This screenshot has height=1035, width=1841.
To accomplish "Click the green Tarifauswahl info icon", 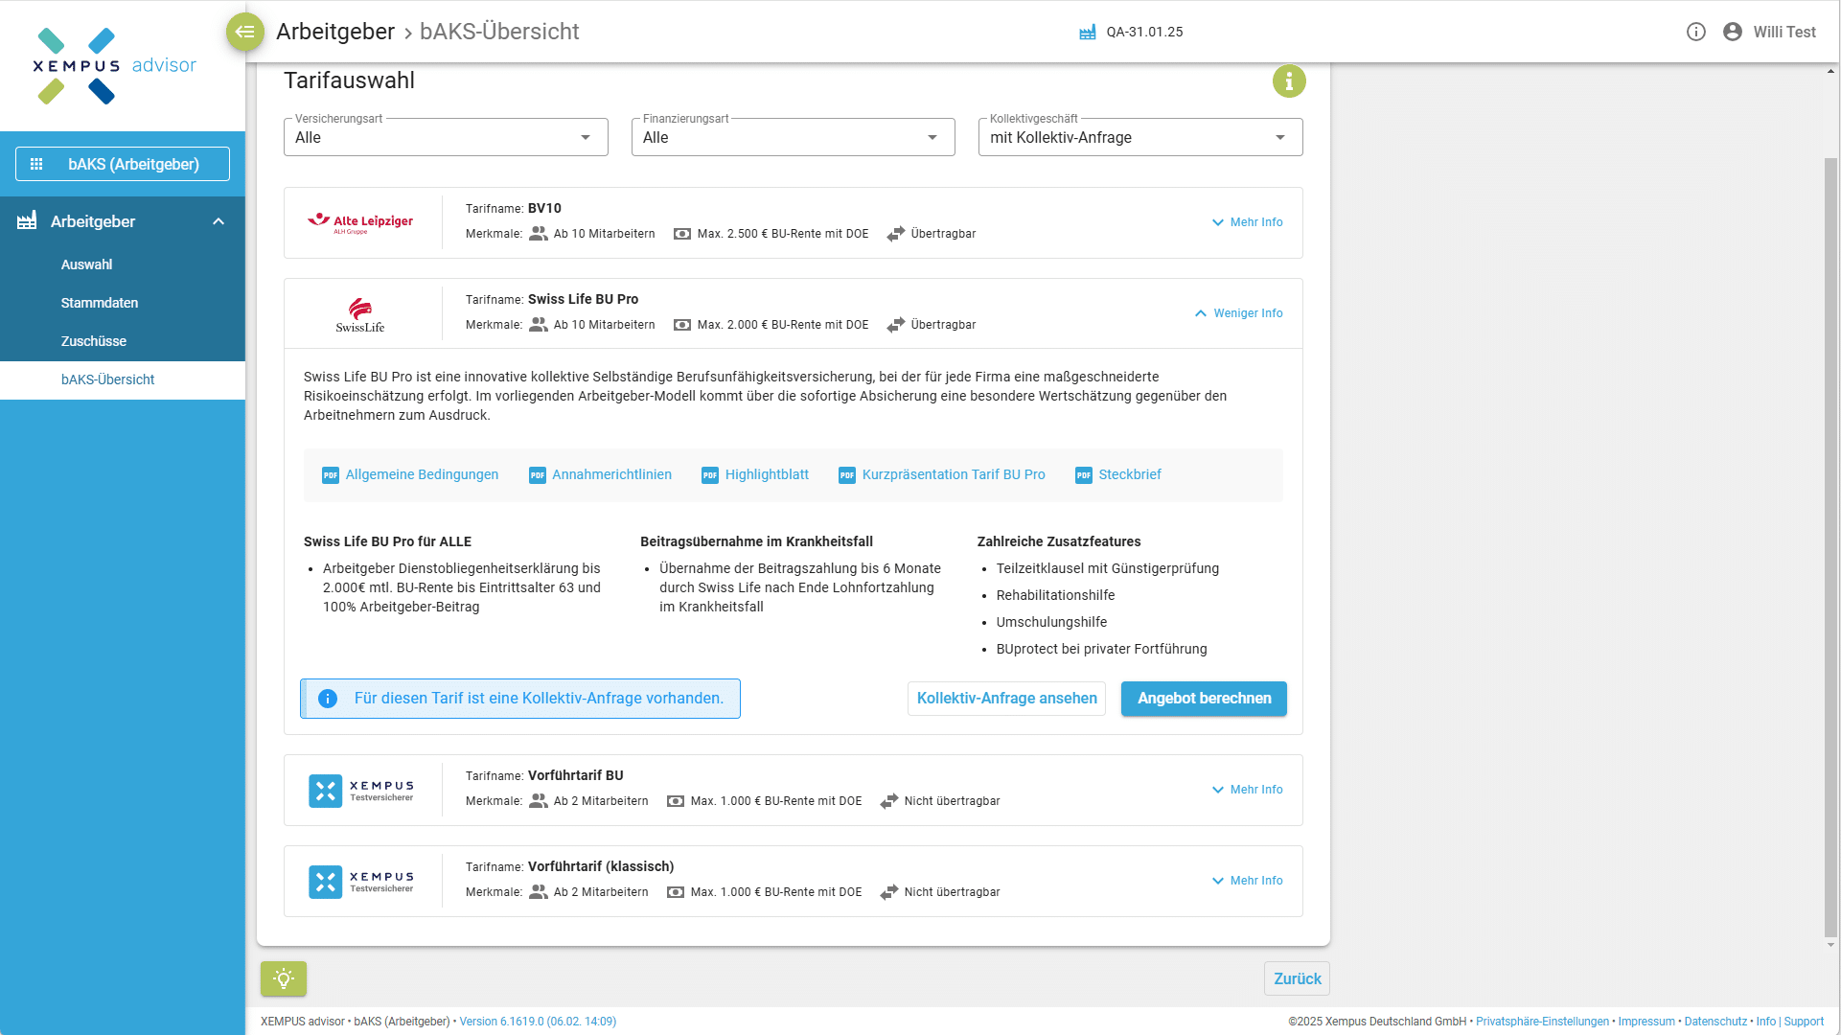I will click(1289, 81).
